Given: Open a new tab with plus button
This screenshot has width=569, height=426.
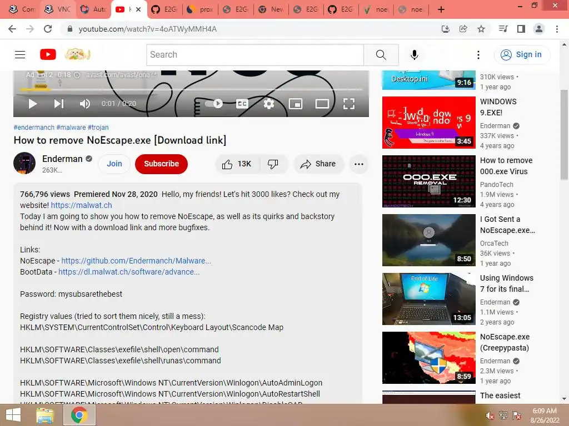Looking at the screenshot, I should click(x=441, y=9).
